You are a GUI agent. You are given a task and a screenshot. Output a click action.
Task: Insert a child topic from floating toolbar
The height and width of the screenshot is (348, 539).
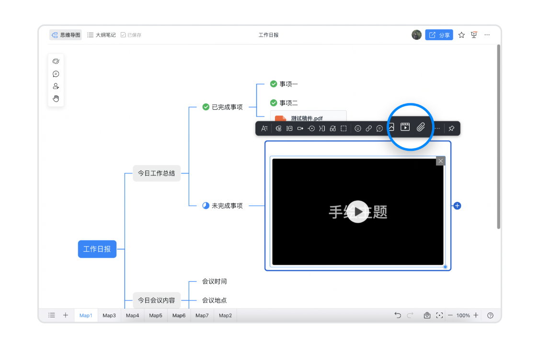coord(278,128)
